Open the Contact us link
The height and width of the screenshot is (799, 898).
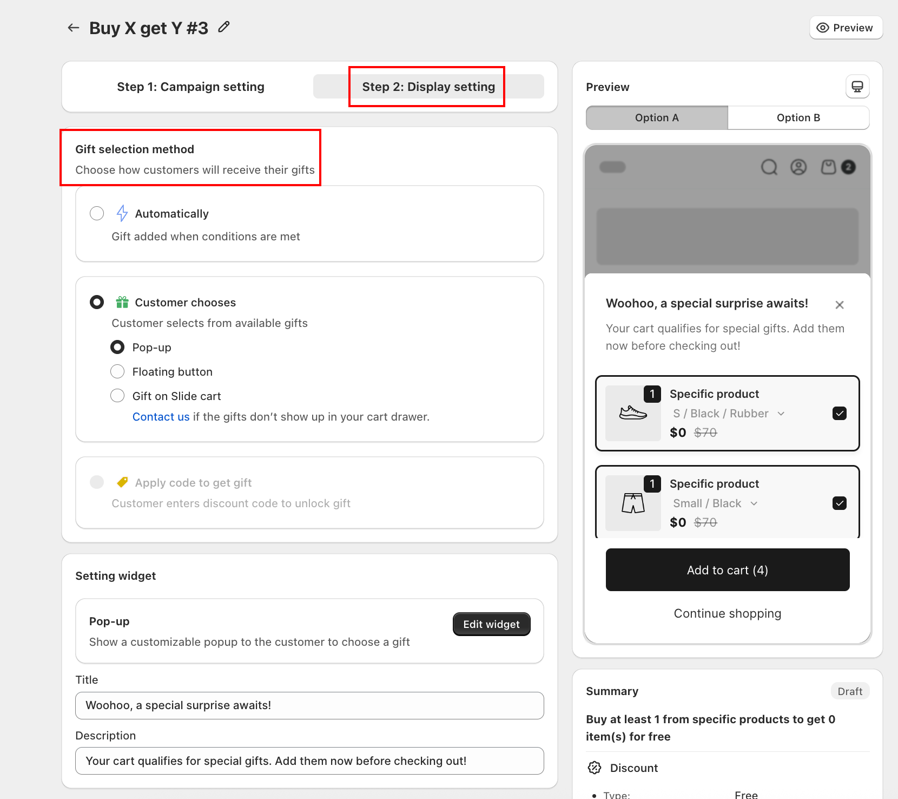161,417
